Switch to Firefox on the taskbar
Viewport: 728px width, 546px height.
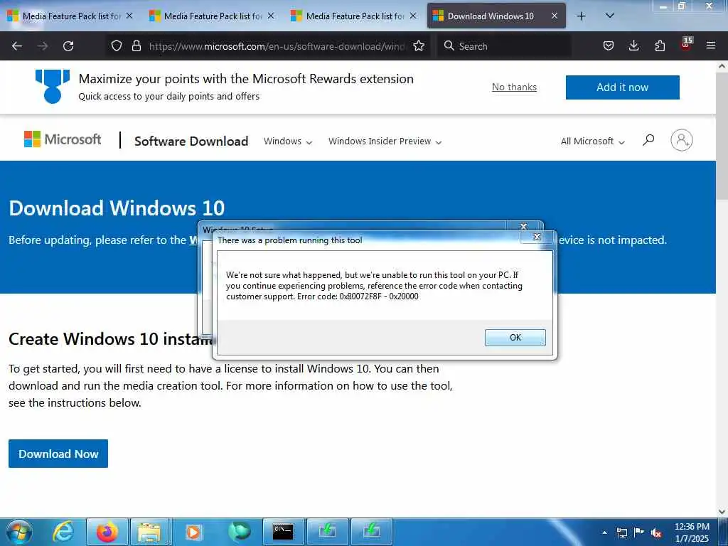point(107,532)
